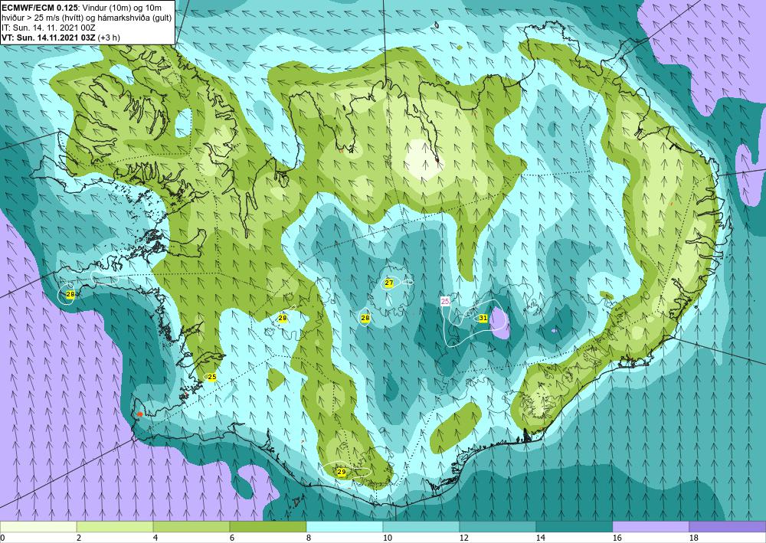The width and height of the screenshot is (766, 543).
Task: Click the orange-red marker on the southwest peninsula
Action: tap(140, 414)
